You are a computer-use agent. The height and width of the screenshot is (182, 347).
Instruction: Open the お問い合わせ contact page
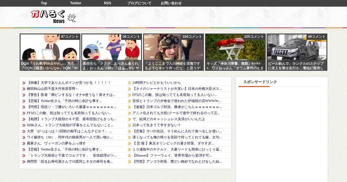coord(171,3)
